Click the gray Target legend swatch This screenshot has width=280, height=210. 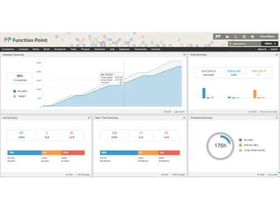point(15,96)
